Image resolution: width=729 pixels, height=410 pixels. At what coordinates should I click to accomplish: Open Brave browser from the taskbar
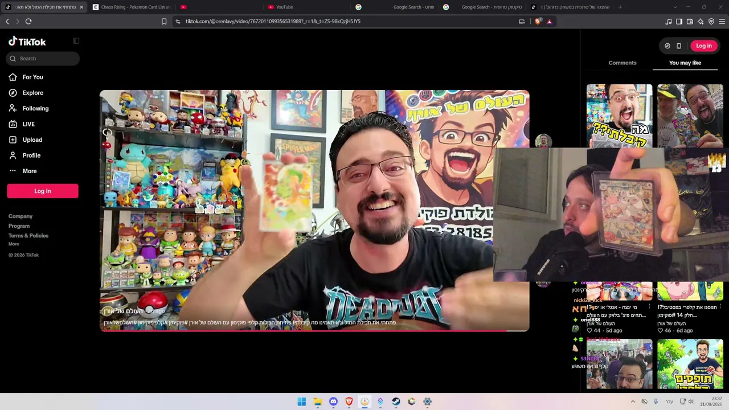point(349,401)
